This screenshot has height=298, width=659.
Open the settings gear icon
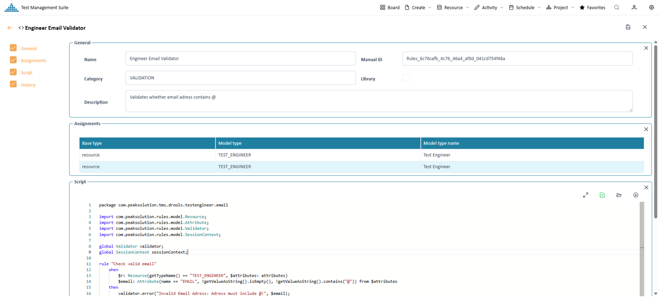(651, 7)
